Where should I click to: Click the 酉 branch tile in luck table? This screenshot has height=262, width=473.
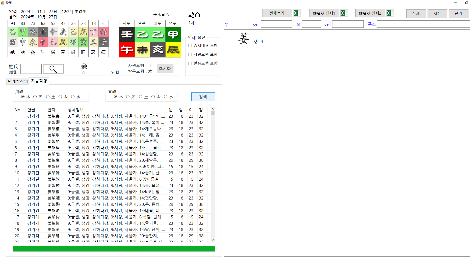13,42
